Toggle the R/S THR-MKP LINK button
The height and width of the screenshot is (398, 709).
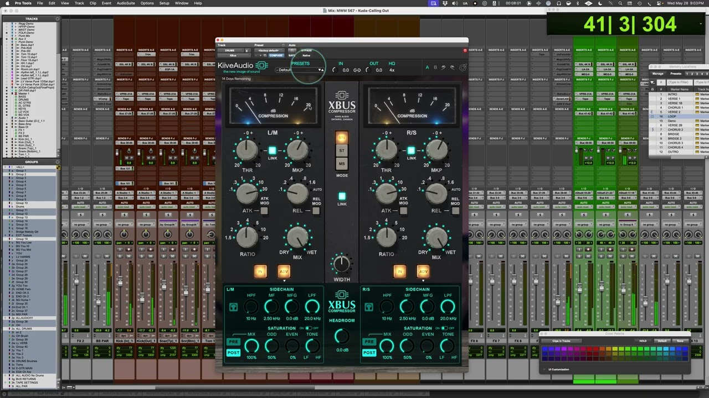coord(411,150)
